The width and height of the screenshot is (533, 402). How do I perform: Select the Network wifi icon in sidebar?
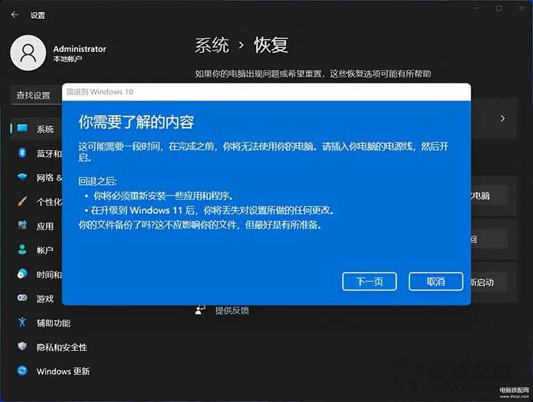point(23,177)
